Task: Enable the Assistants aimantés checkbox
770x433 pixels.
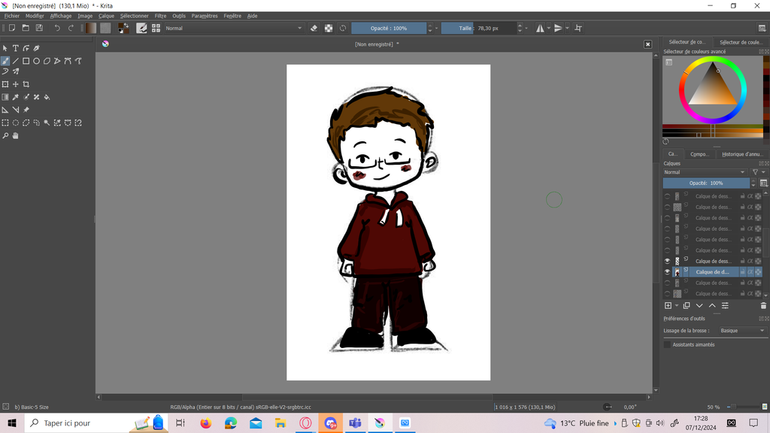Action: click(667, 344)
